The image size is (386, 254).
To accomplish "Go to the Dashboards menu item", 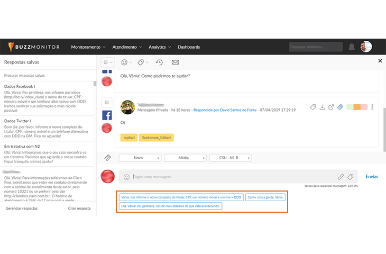I will coord(189,47).
